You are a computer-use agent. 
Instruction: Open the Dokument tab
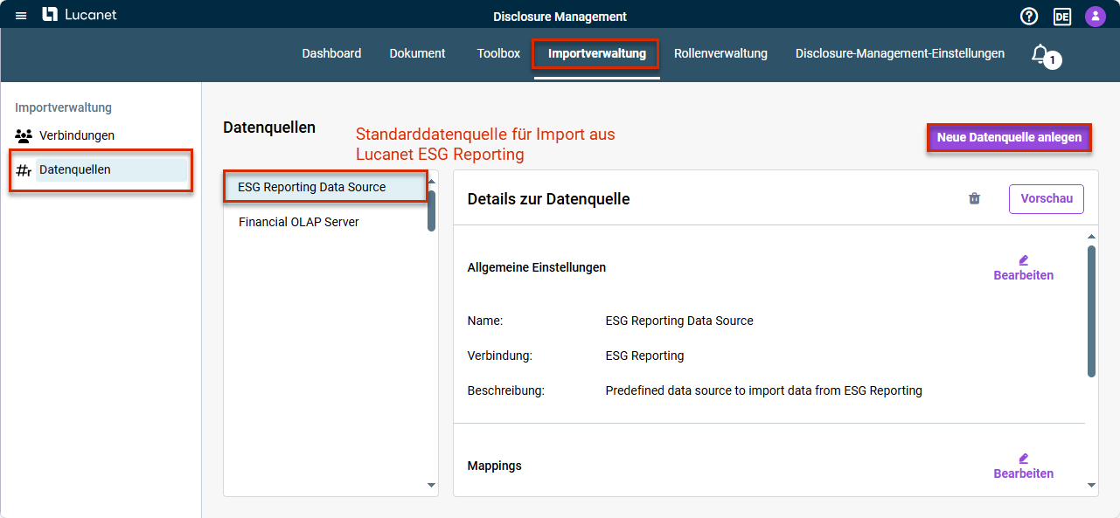tap(417, 53)
